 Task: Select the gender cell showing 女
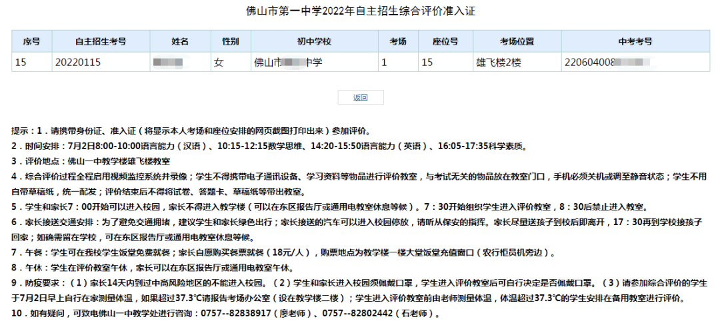tap(219, 63)
